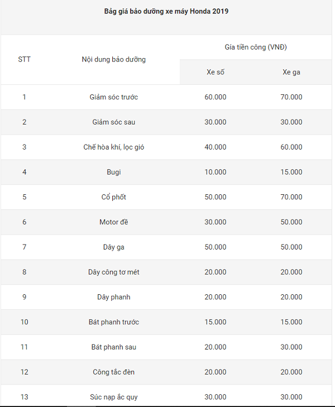Screen dimensions: 335x407
Task: Select the "Bugi" maintenance item
Action: pos(114,172)
